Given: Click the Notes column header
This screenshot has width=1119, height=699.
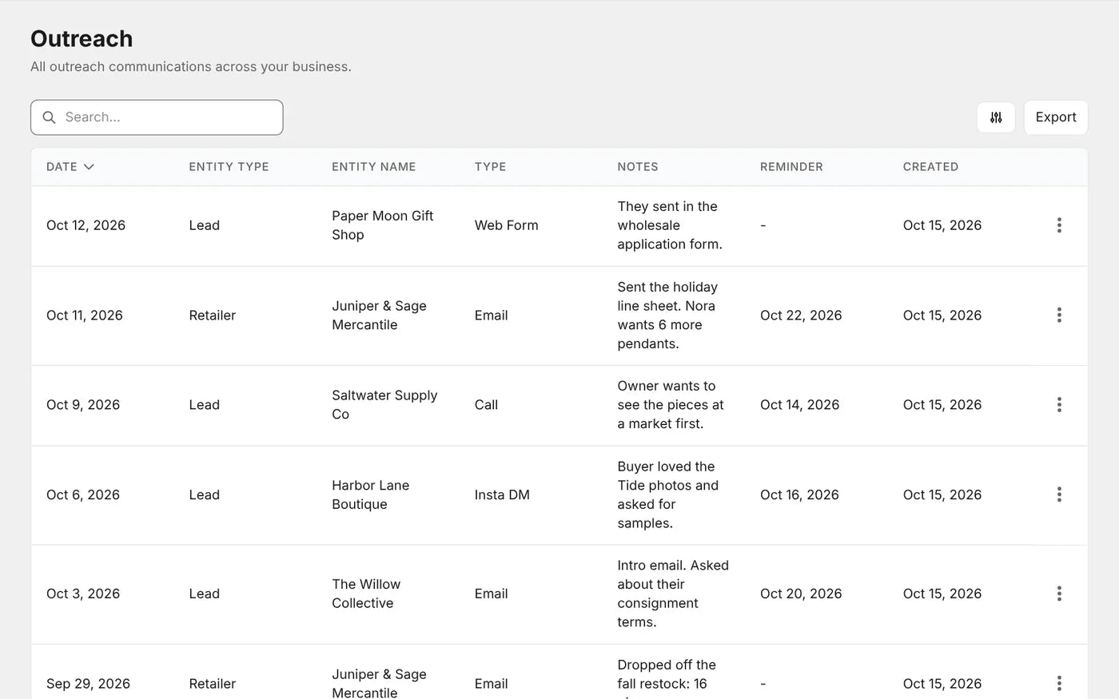Looking at the screenshot, I should (x=638, y=167).
